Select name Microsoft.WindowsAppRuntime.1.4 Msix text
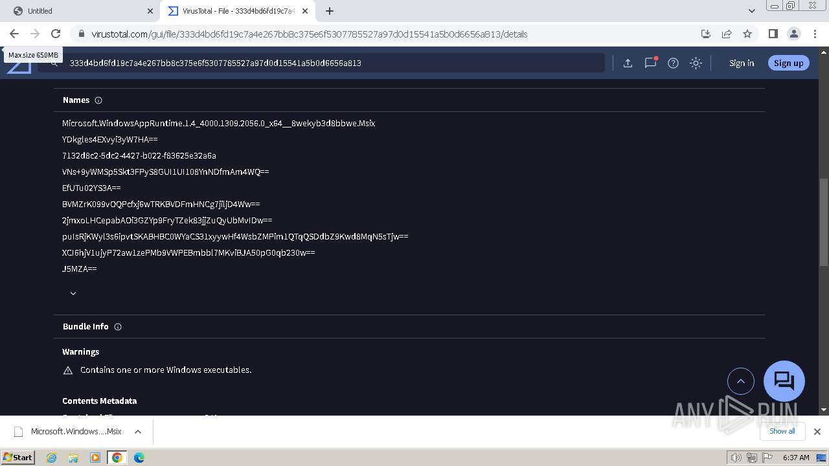Image resolution: width=829 pixels, height=466 pixels. coord(219,123)
